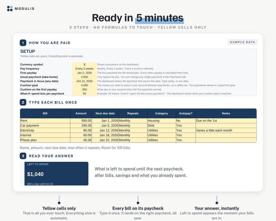Viewport: 276px width, 221px height.
Task: Select the What-if '50' value cell
Action: point(84,94)
